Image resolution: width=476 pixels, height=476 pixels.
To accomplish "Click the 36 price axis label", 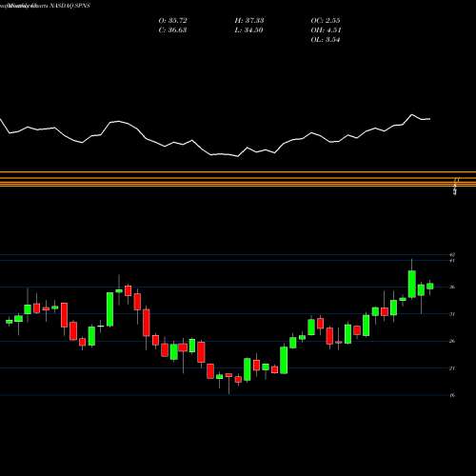I will (x=452, y=288).
